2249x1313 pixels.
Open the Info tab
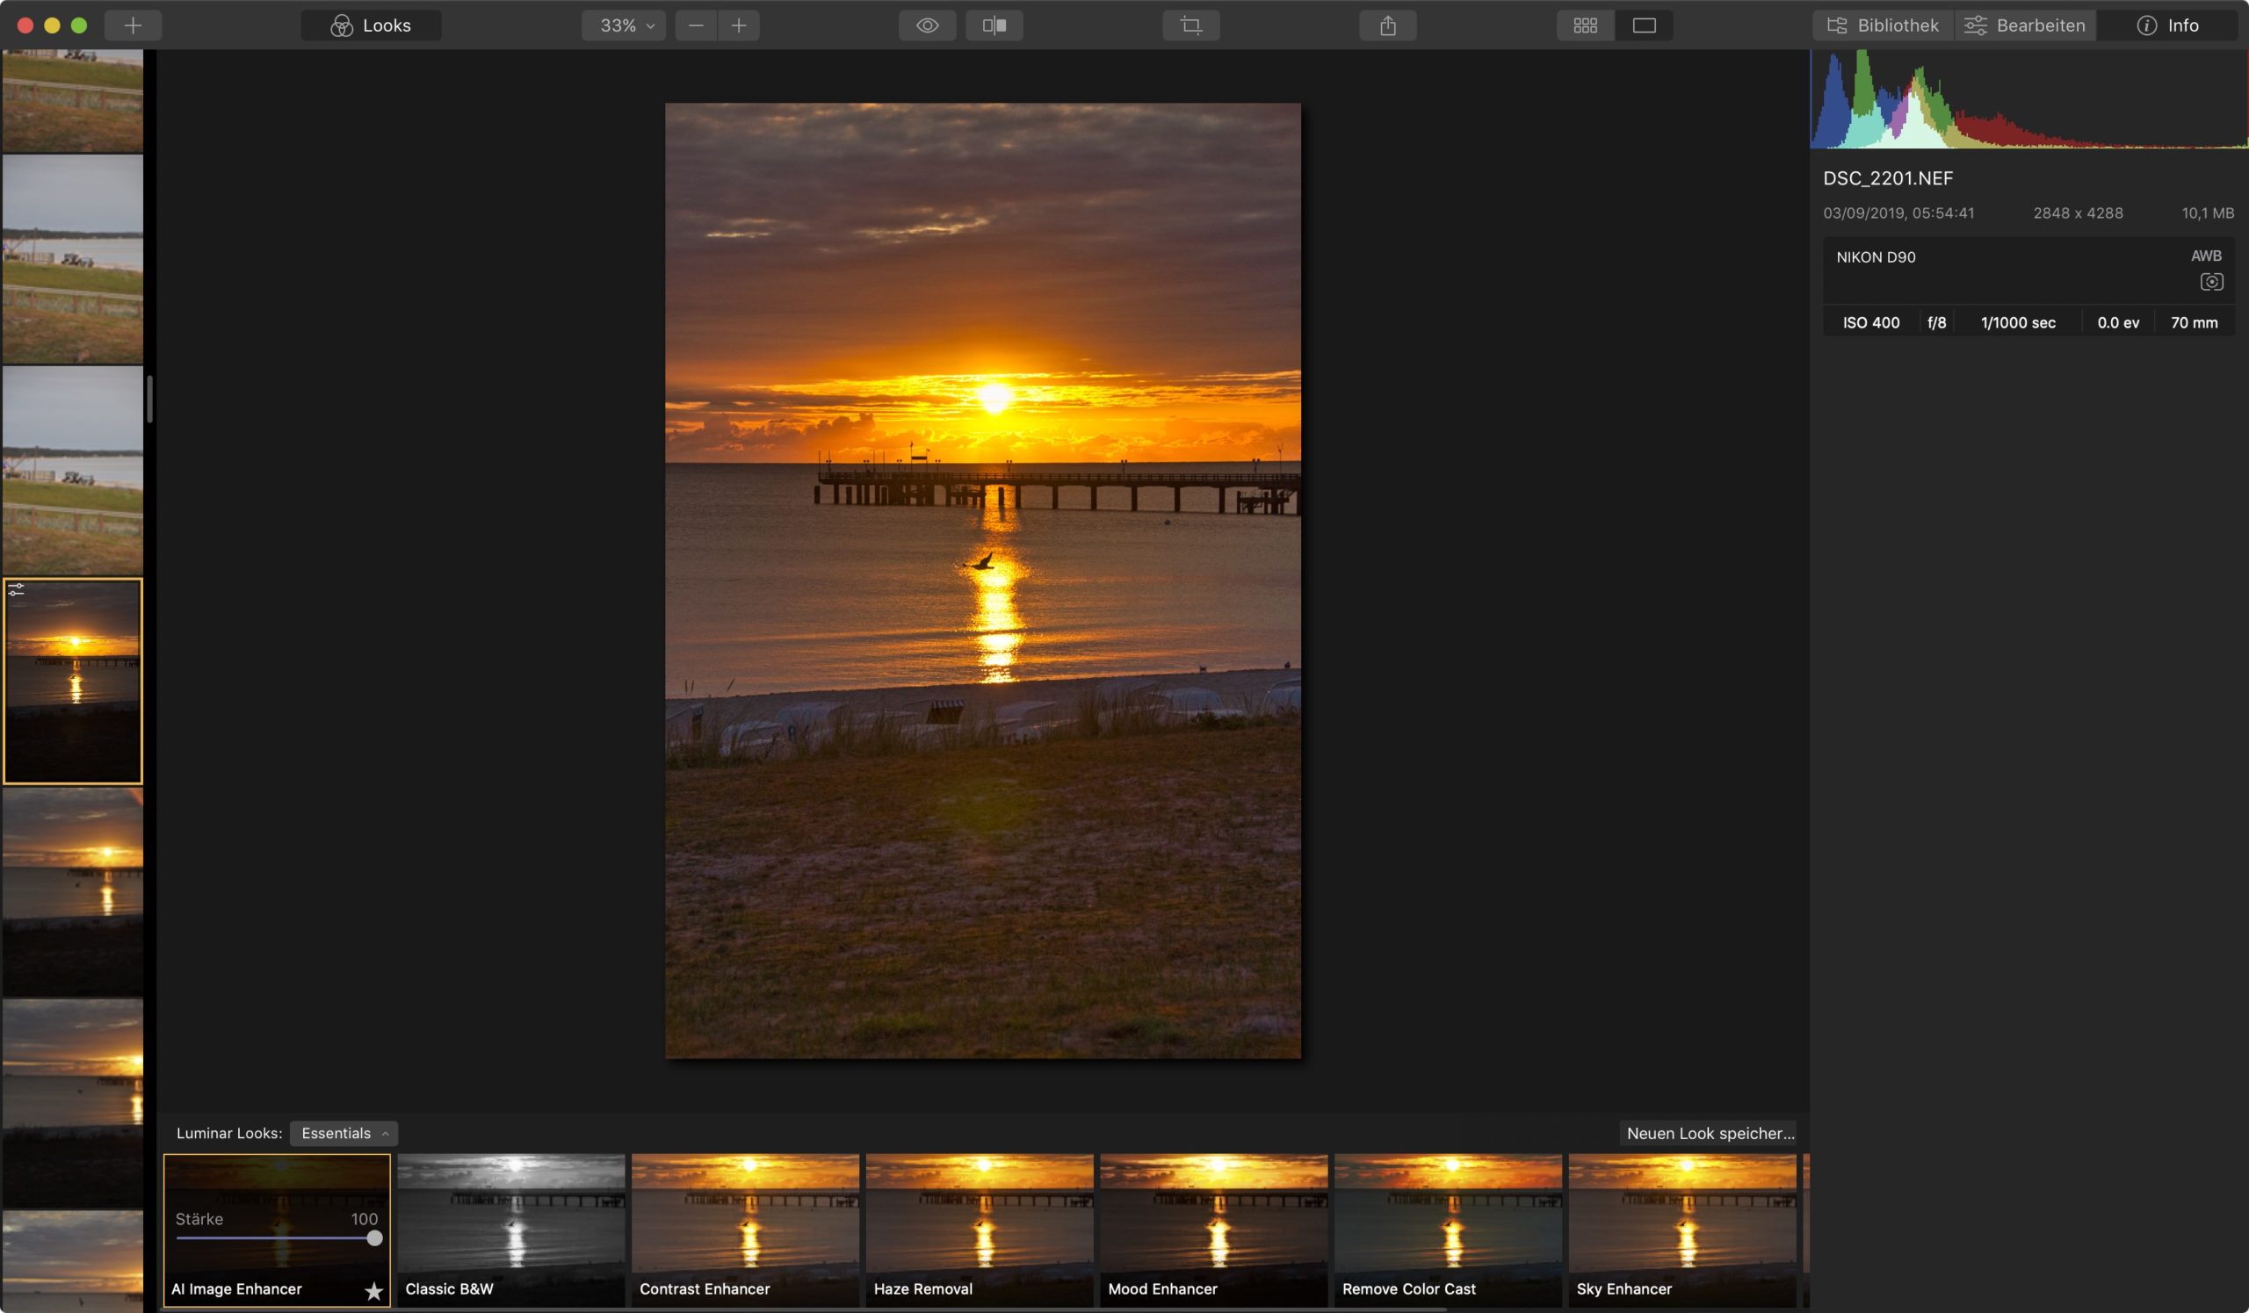tap(2168, 25)
